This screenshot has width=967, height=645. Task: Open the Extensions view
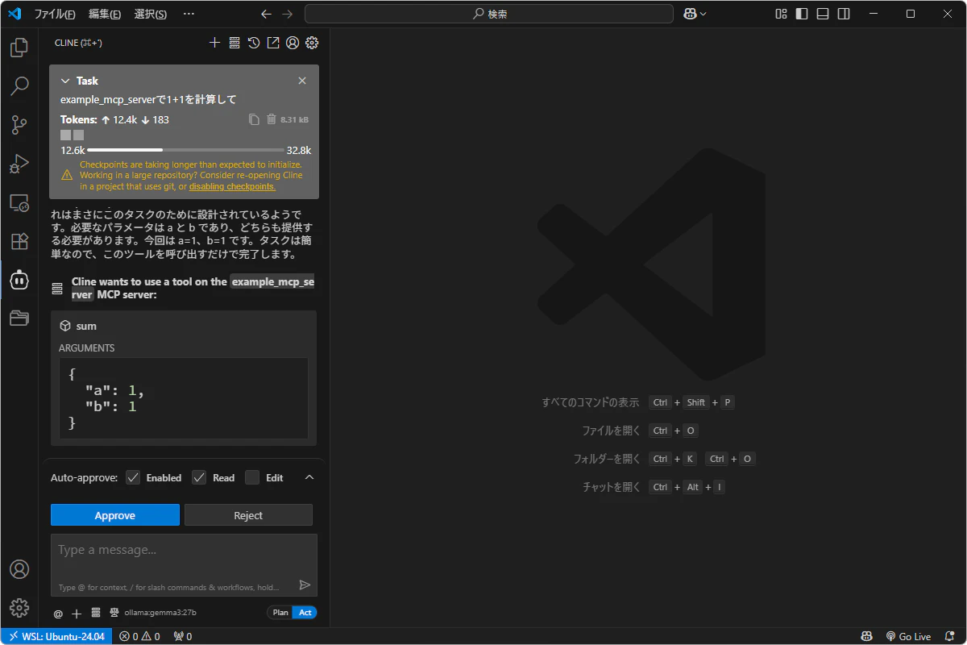click(19, 241)
